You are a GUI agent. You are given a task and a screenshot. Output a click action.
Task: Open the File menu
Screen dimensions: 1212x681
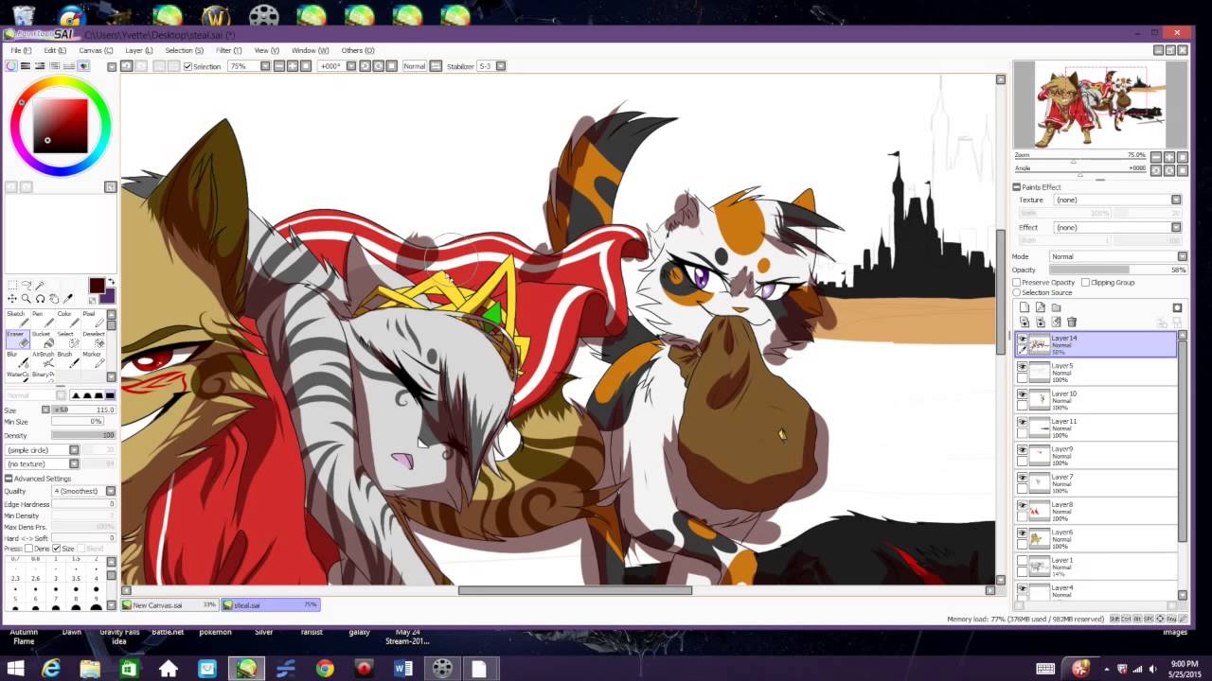click(21, 50)
